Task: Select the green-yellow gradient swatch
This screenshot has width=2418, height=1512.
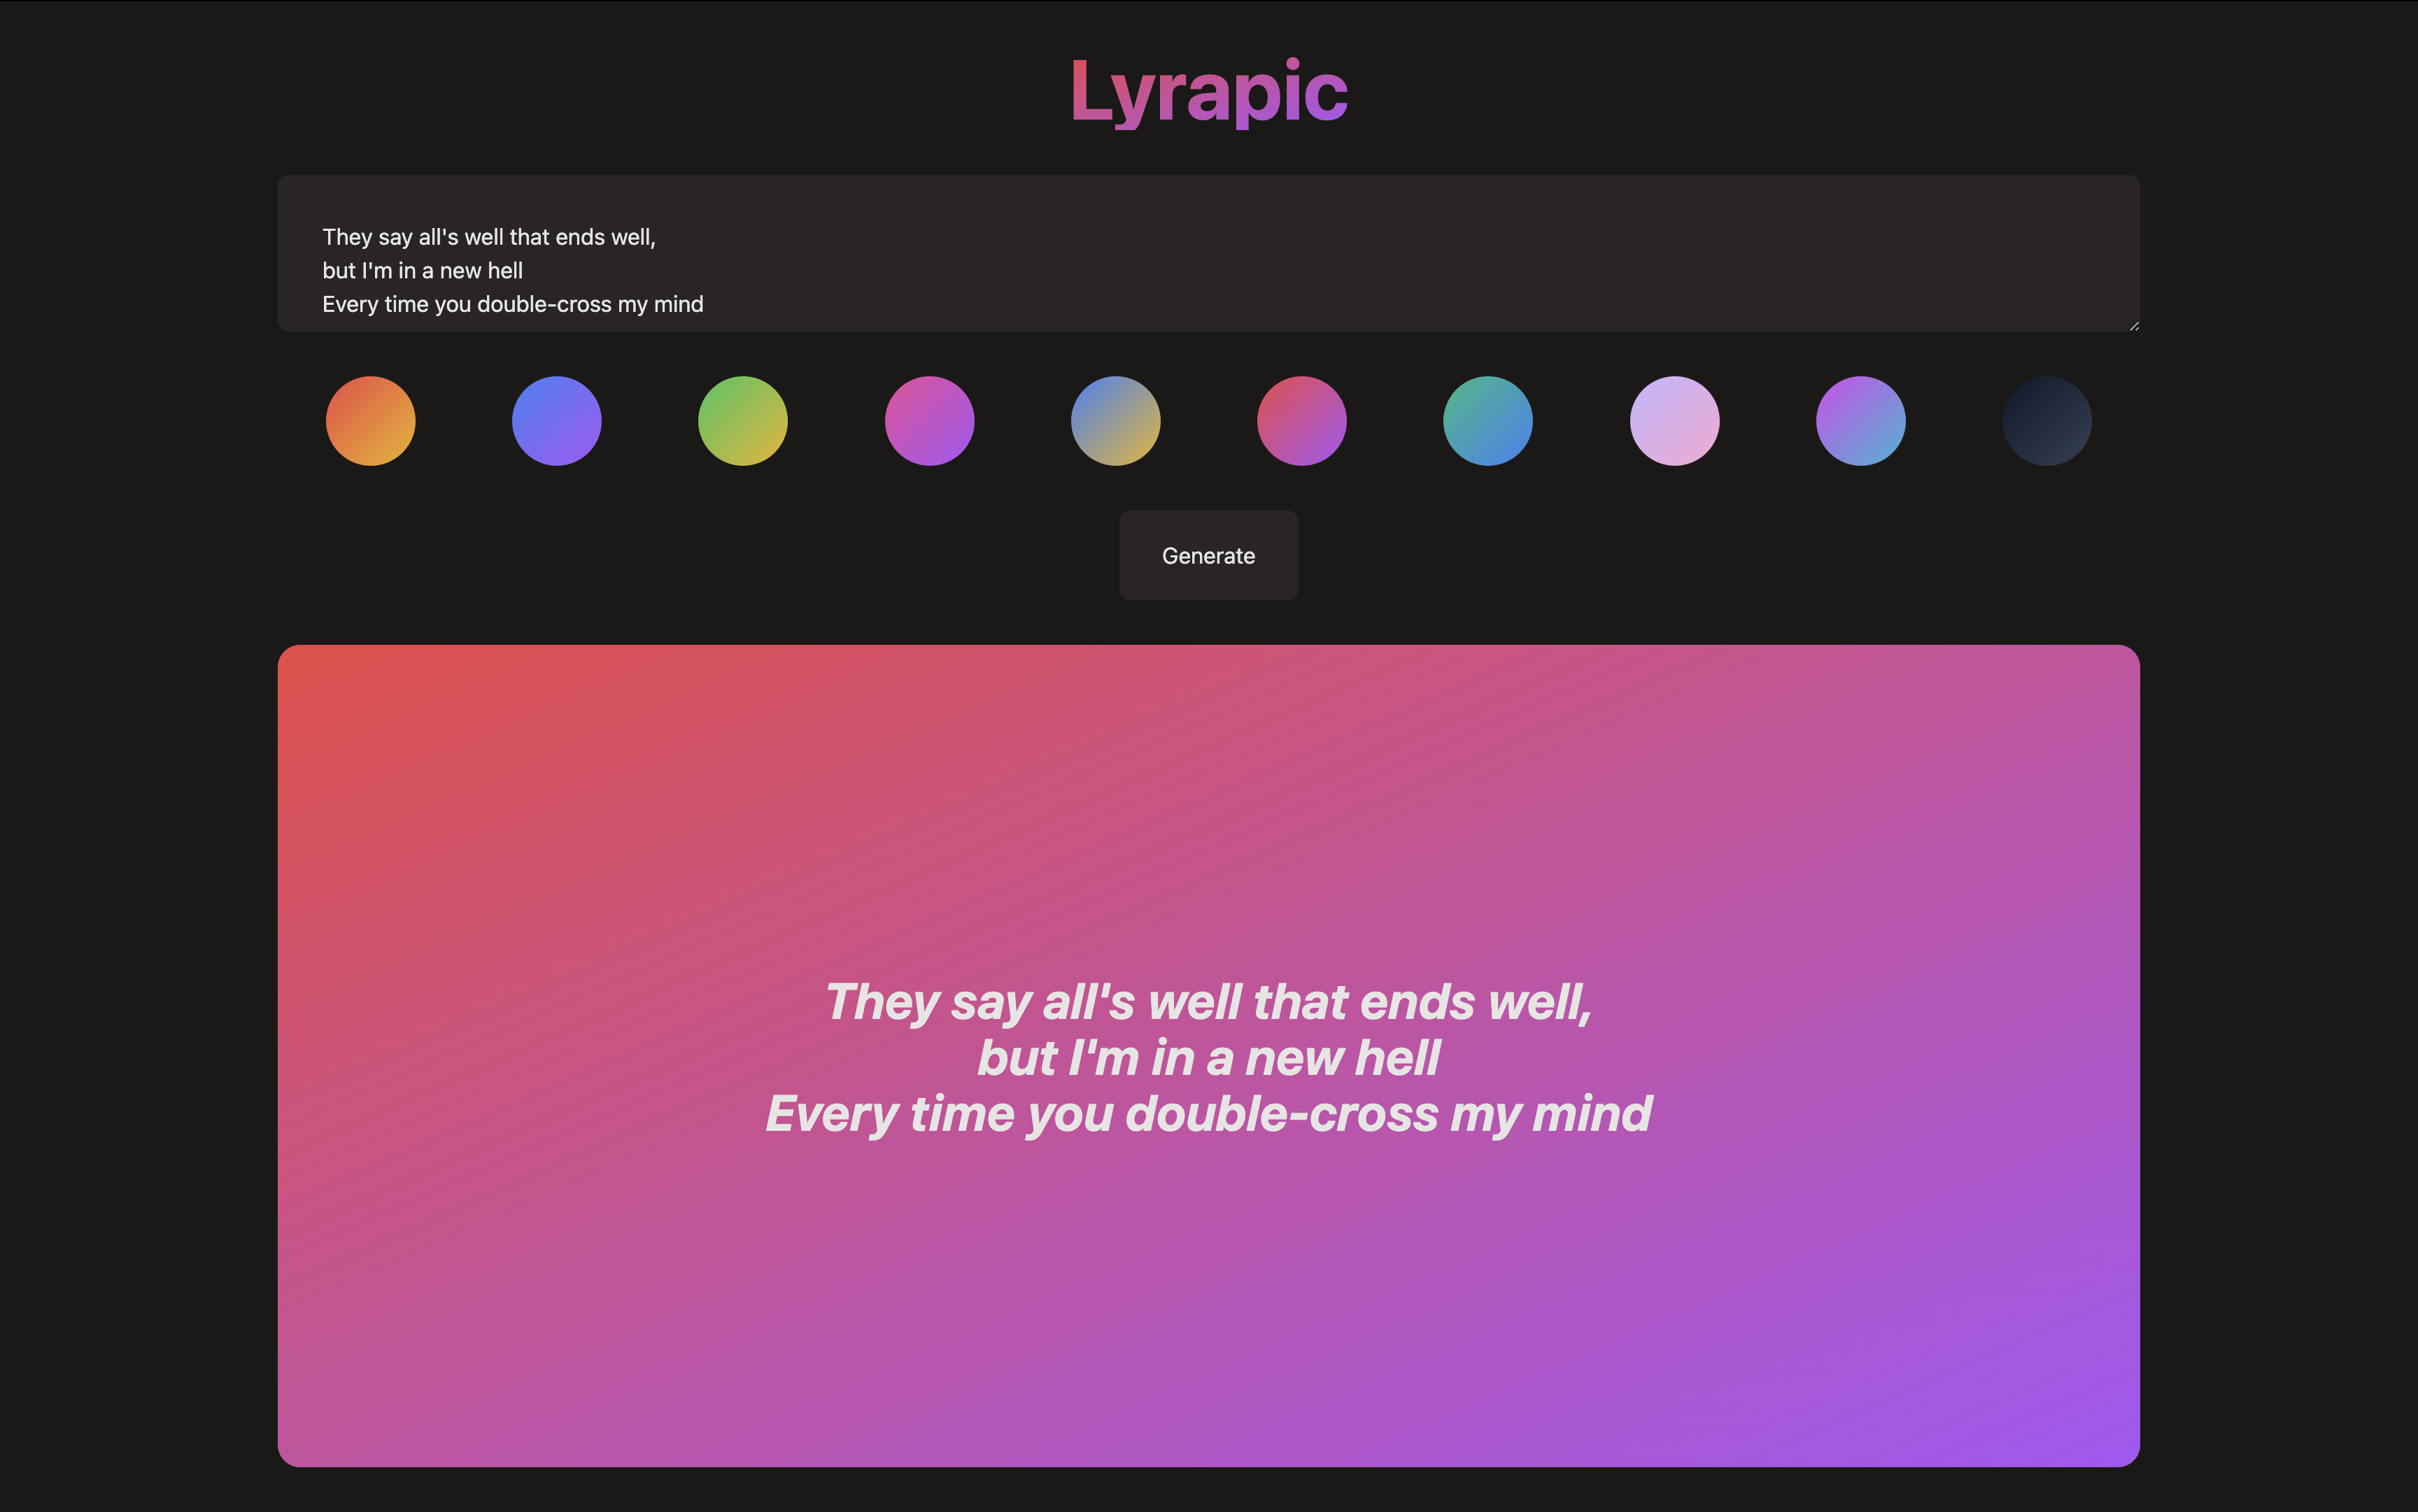Action: pyautogui.click(x=742, y=421)
